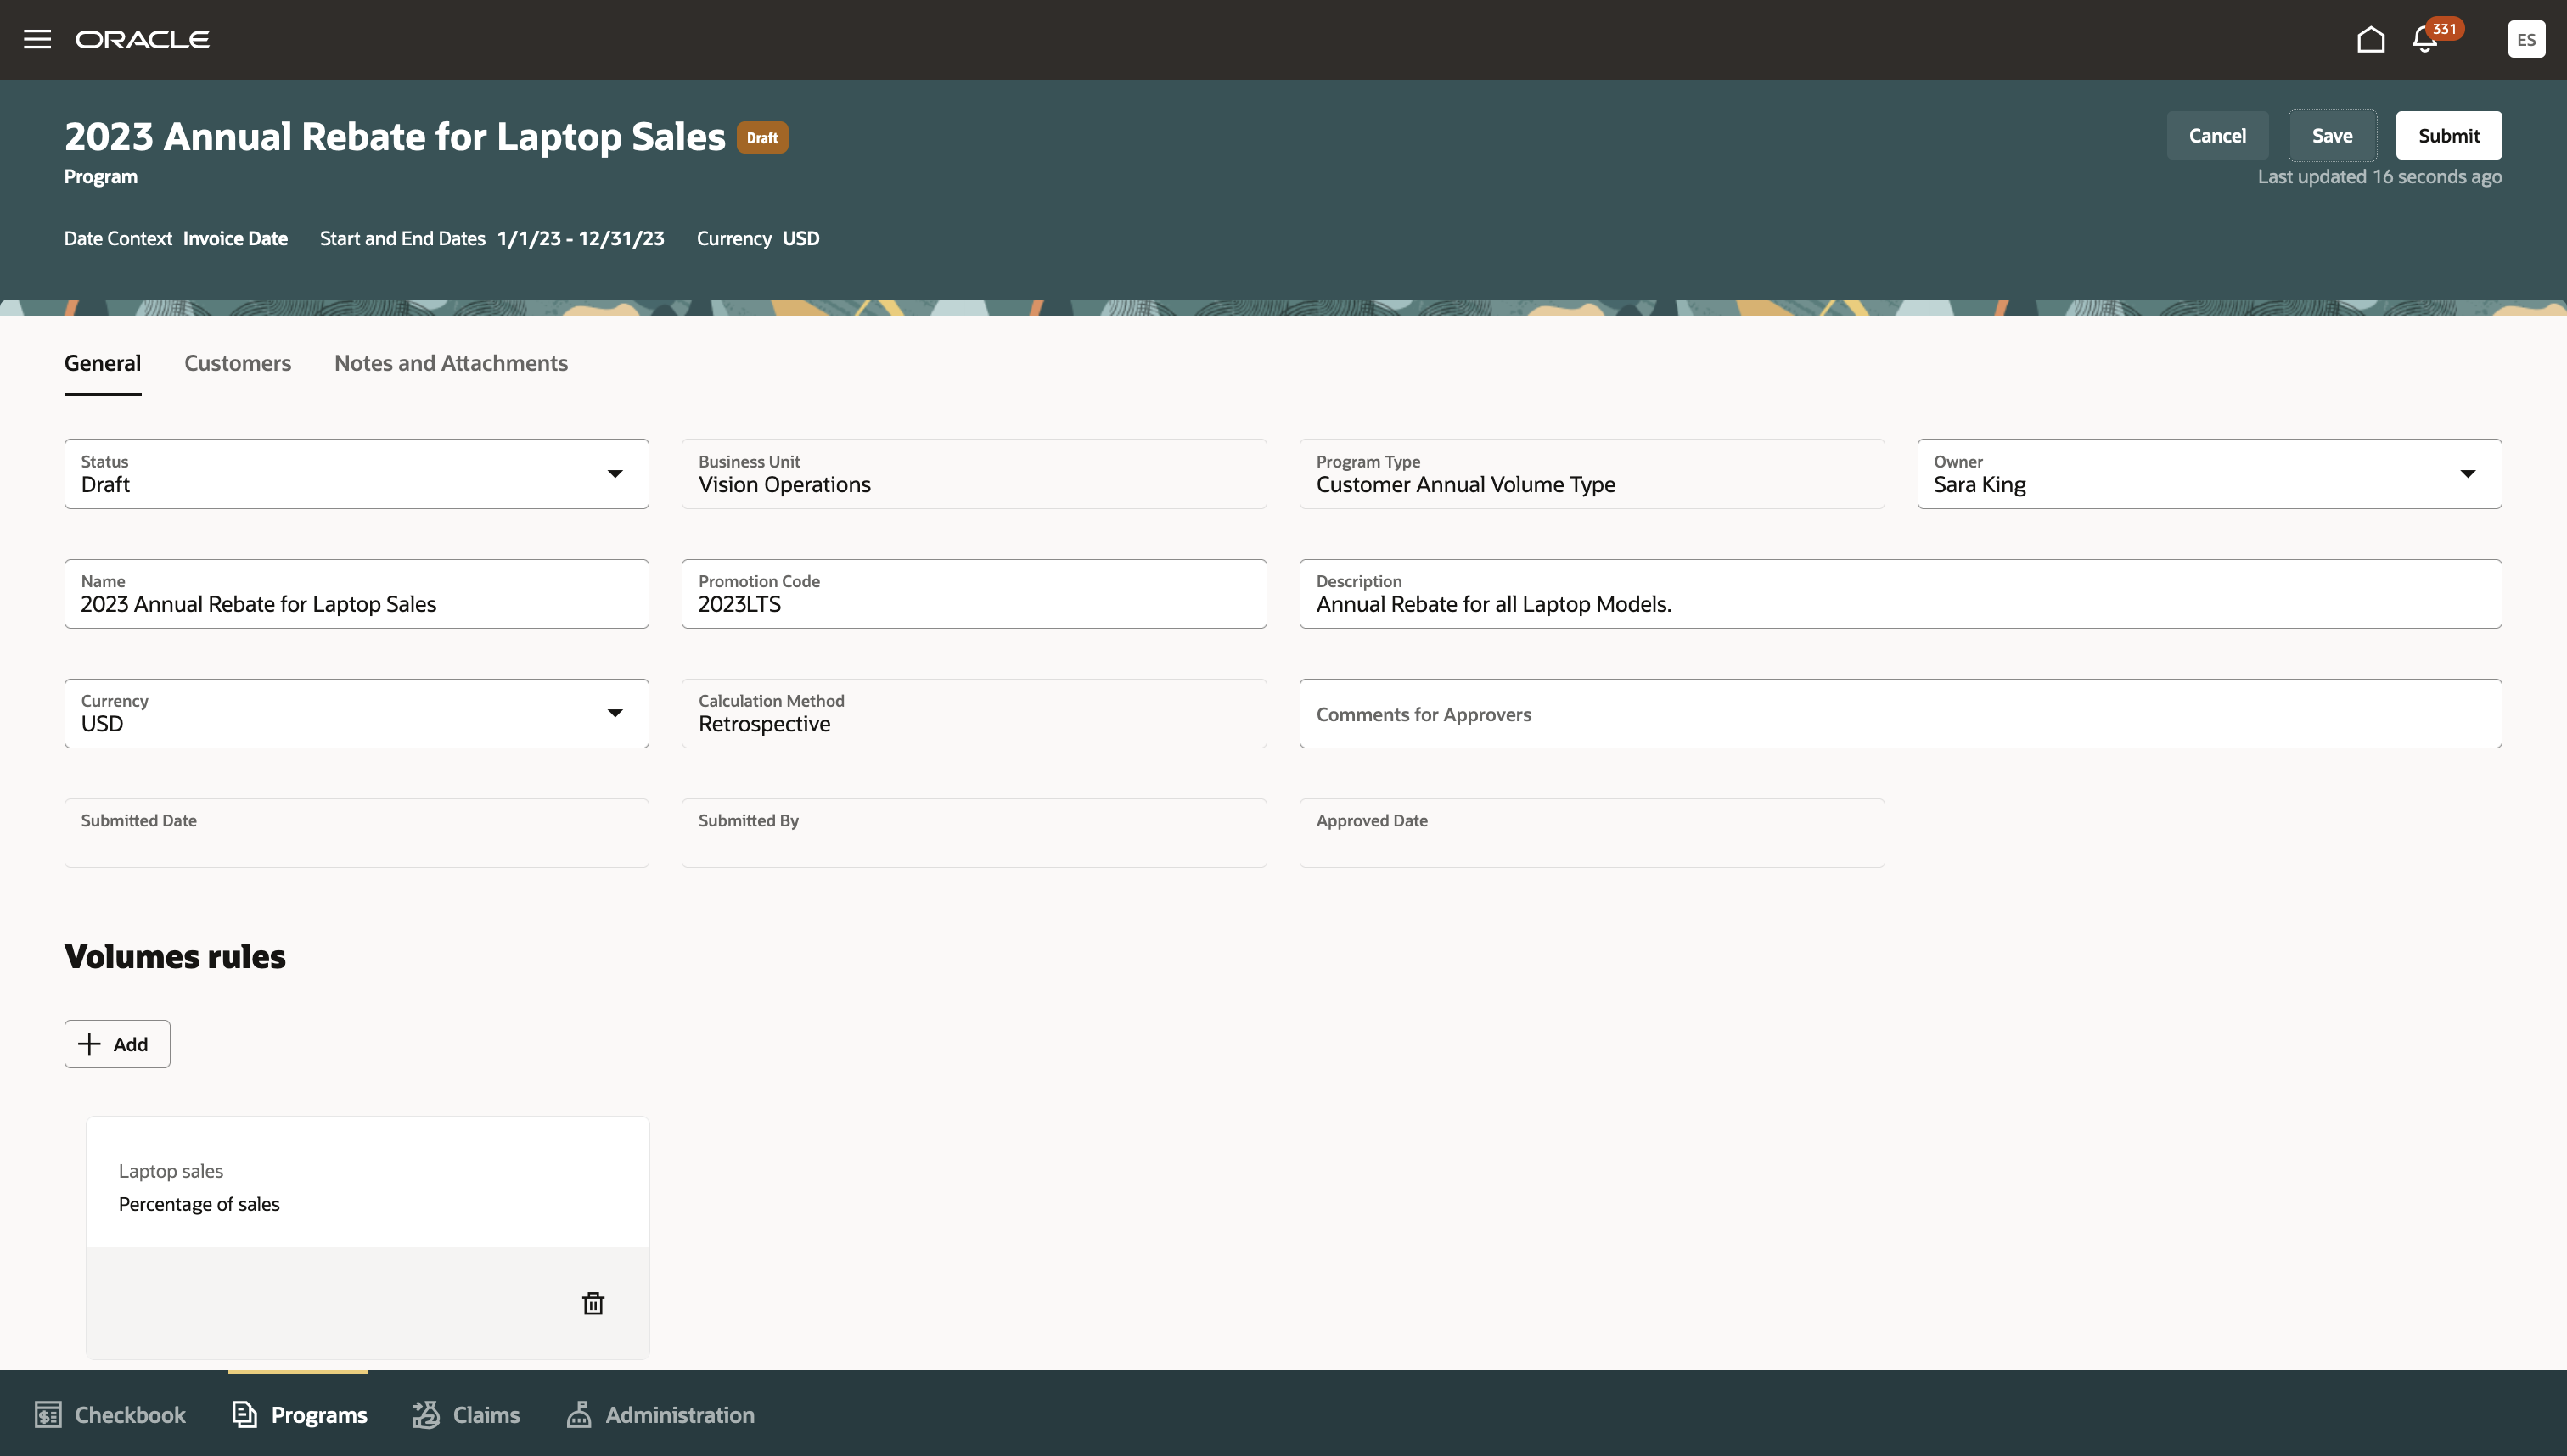2567x1456 pixels.
Task: Open the ES user profile avatar
Action: pyautogui.click(x=2525, y=39)
